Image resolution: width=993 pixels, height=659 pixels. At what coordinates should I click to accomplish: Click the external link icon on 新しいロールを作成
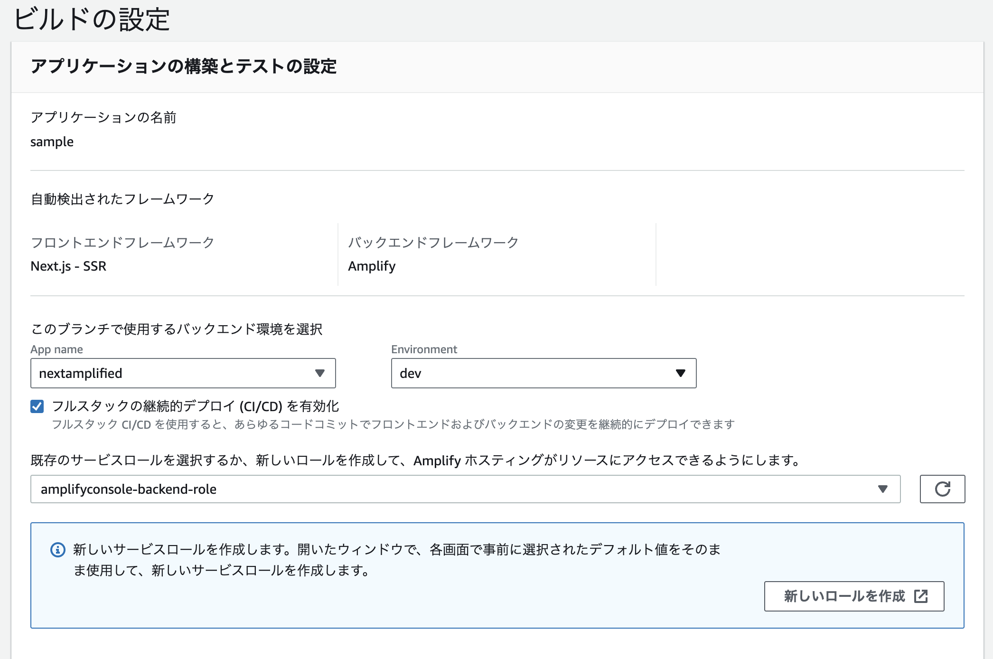click(x=921, y=596)
